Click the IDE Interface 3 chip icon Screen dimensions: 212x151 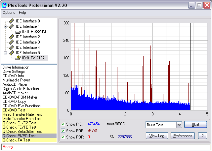tap(12, 42)
